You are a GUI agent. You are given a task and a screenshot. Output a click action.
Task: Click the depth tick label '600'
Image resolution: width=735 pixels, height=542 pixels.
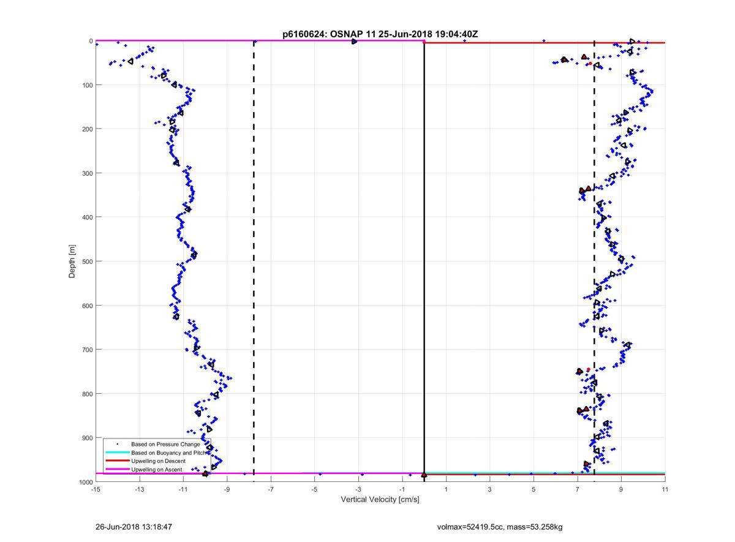point(87,305)
